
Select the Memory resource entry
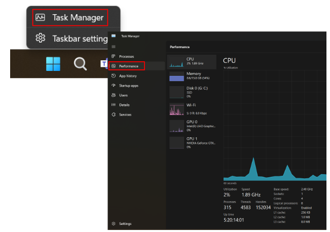(192, 76)
